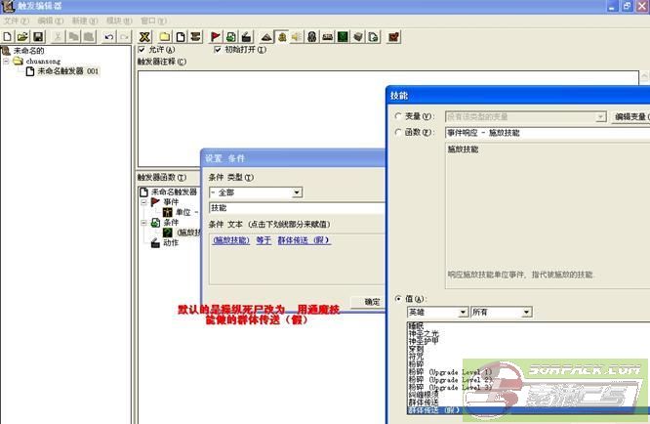The height and width of the screenshot is (424, 650).
Task: Open the 所有 (All) filter dropdown
Action: (x=526, y=312)
